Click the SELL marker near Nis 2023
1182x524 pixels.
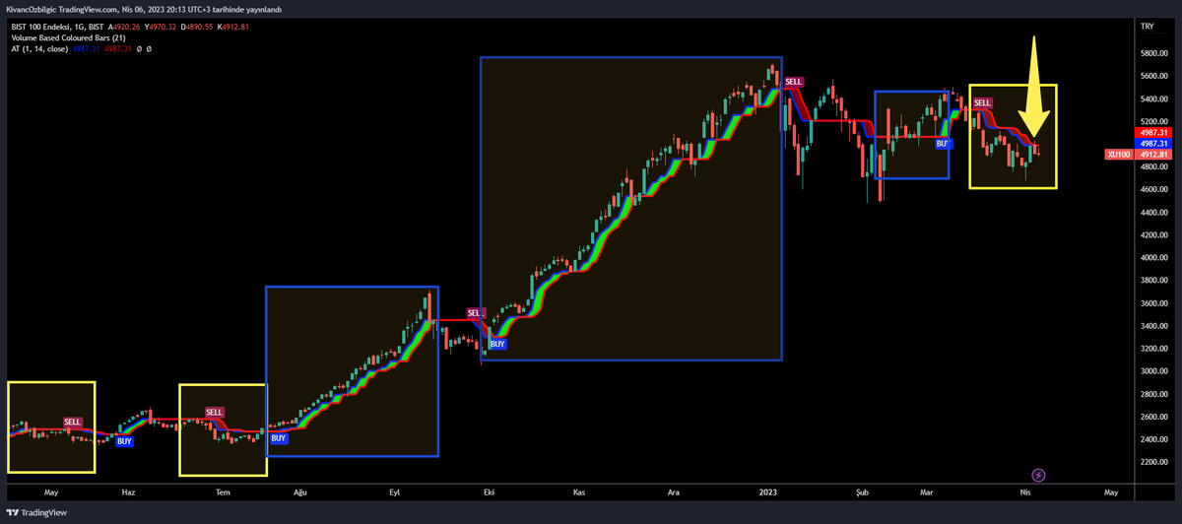(x=982, y=102)
